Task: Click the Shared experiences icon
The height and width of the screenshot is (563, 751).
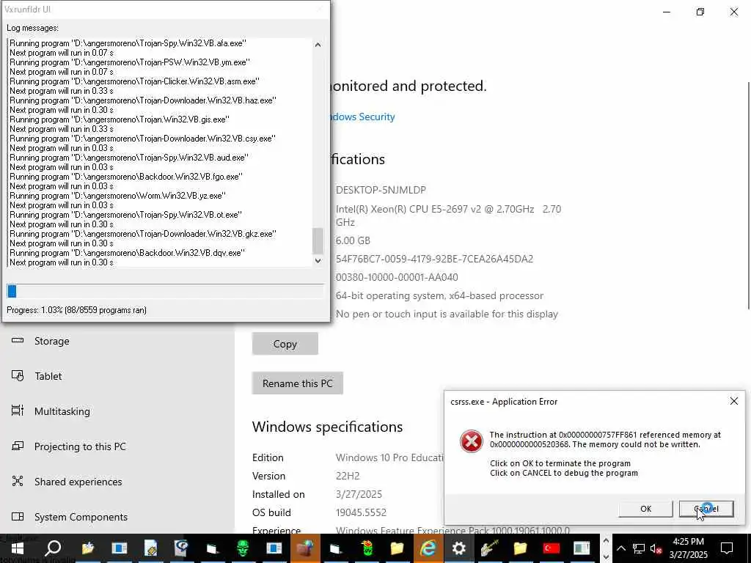Action: 18,481
